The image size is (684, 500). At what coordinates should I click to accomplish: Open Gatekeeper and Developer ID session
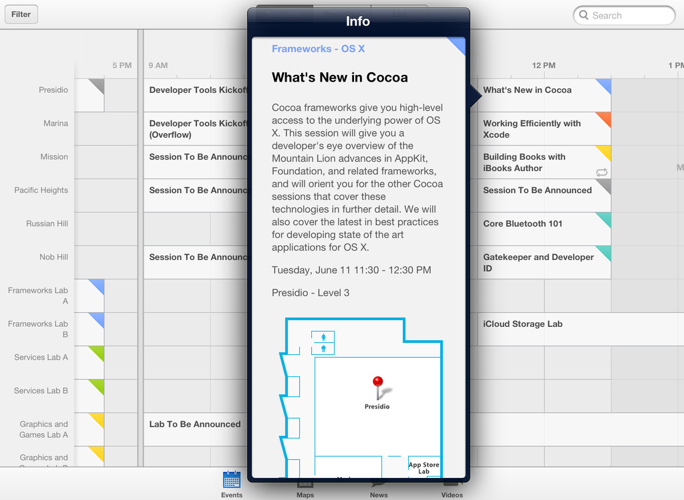[x=544, y=263]
